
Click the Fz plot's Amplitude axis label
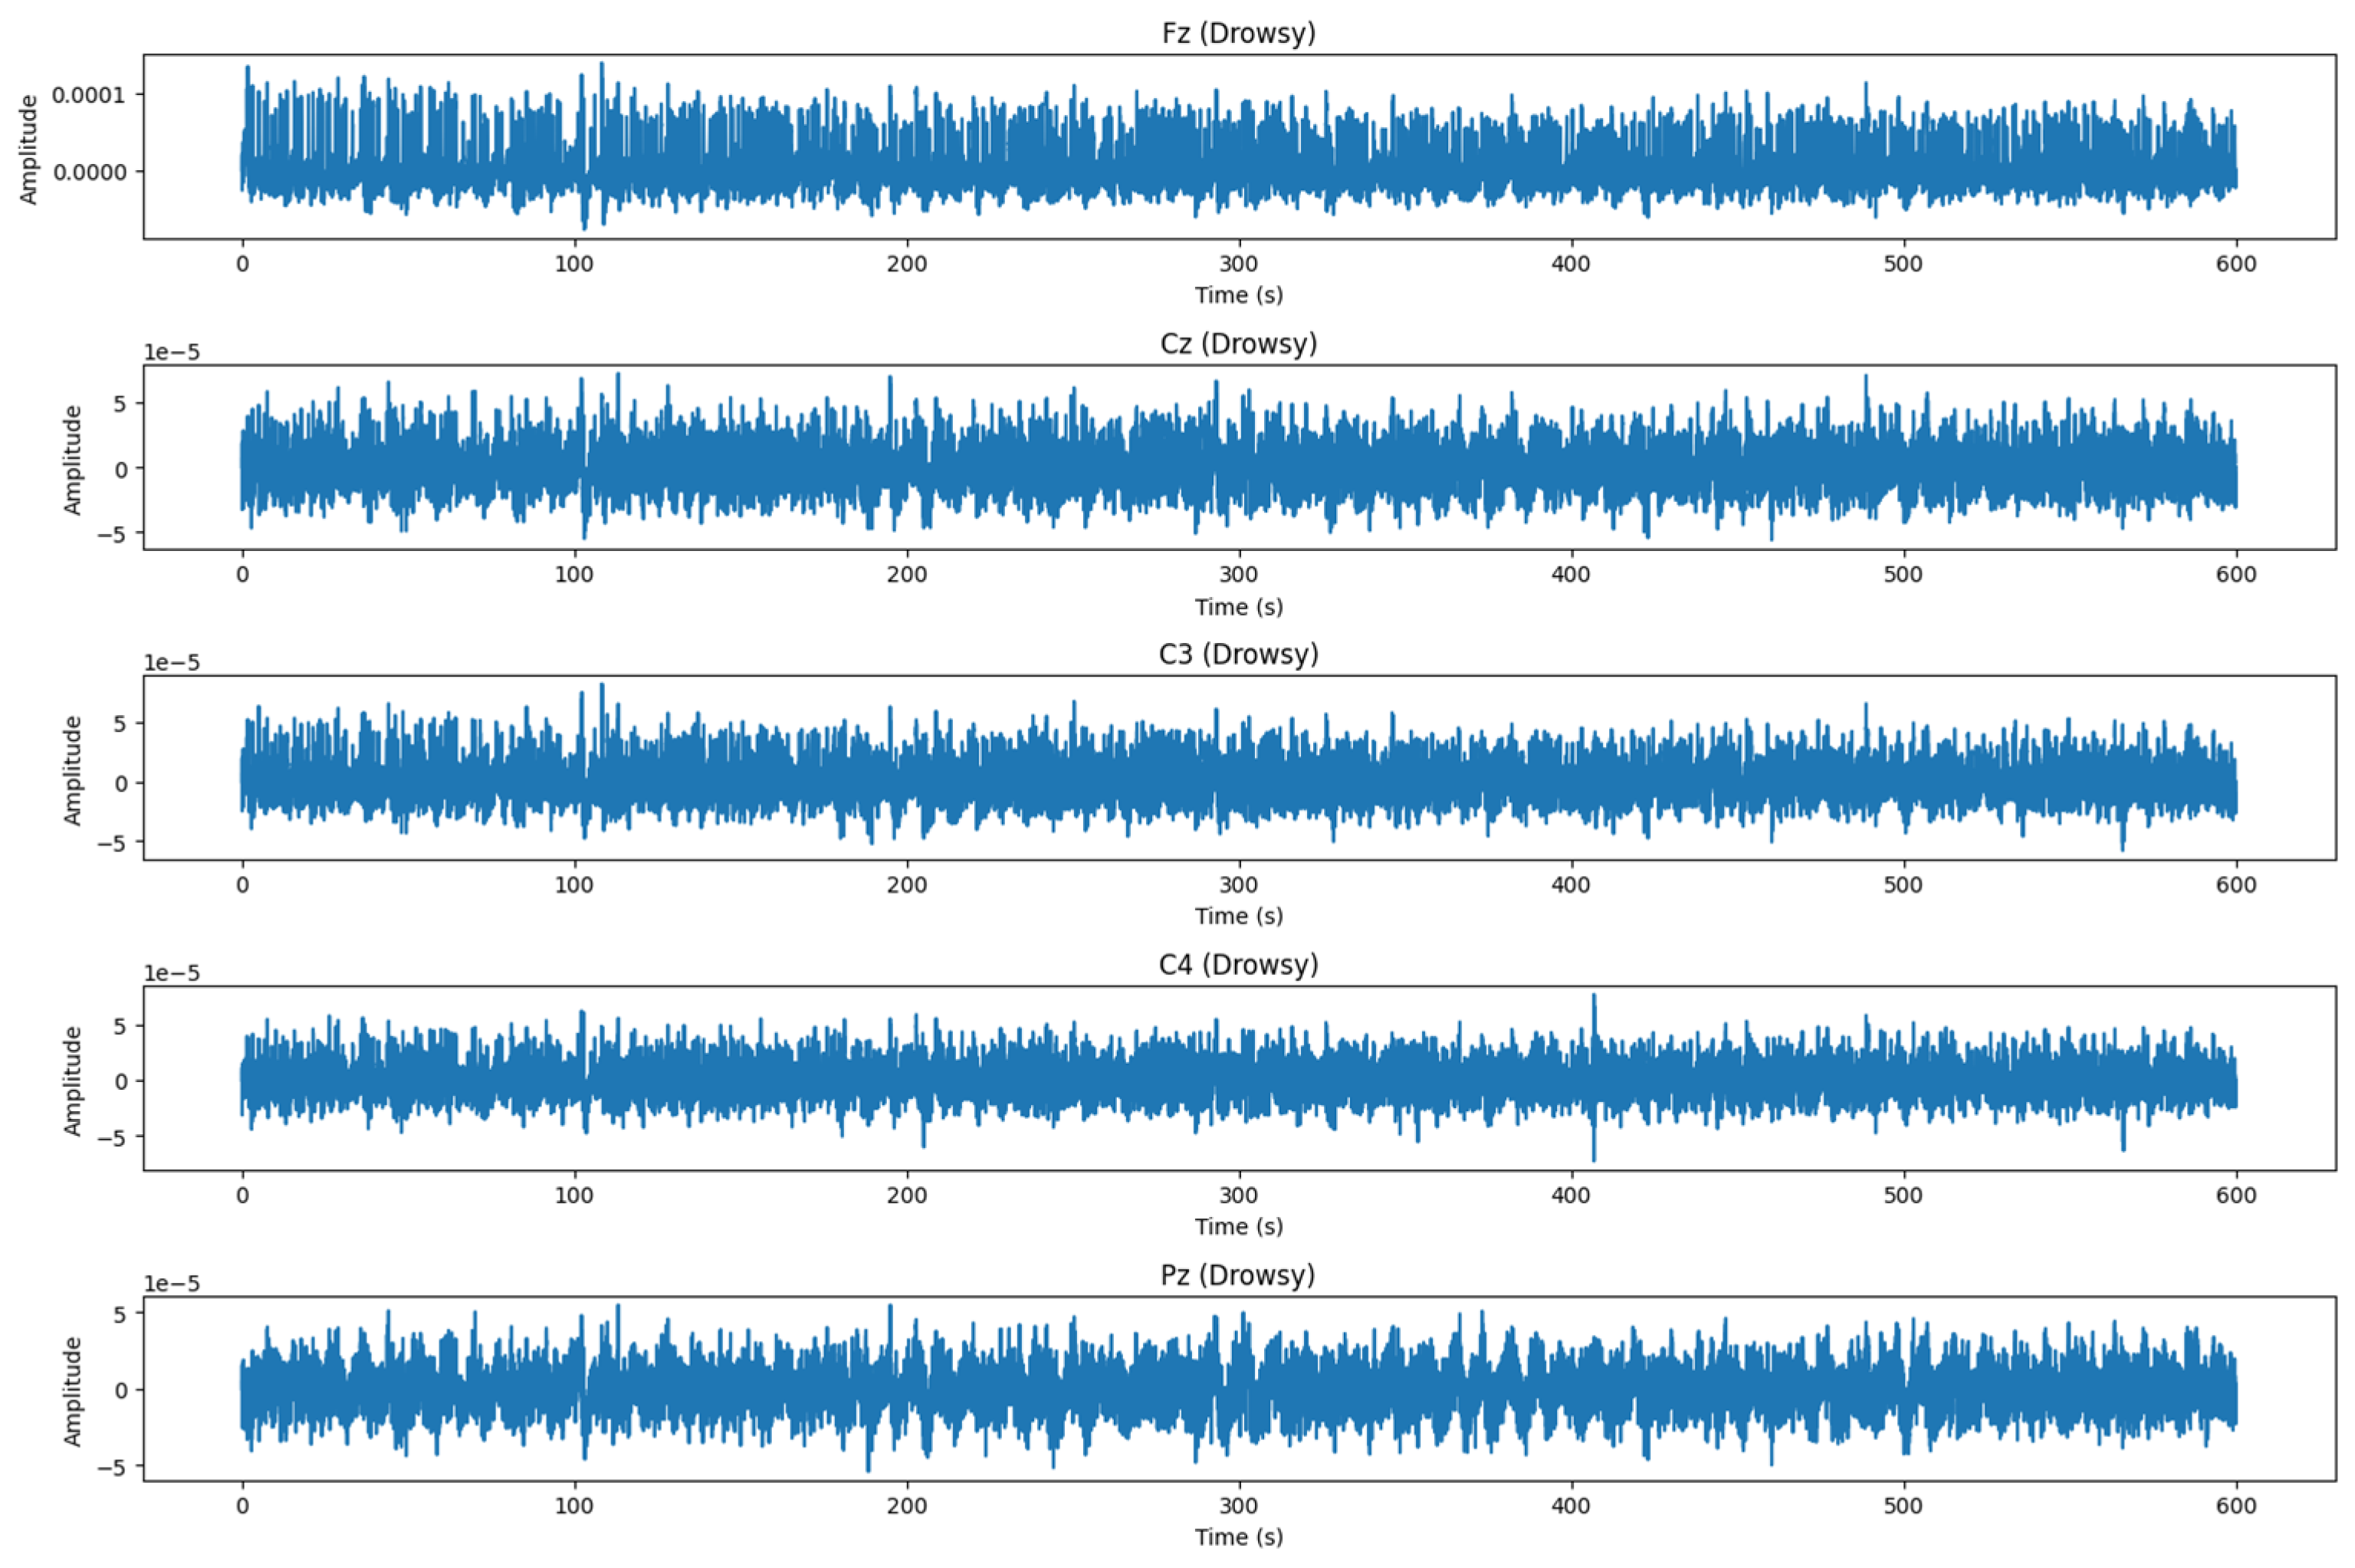coord(28,149)
